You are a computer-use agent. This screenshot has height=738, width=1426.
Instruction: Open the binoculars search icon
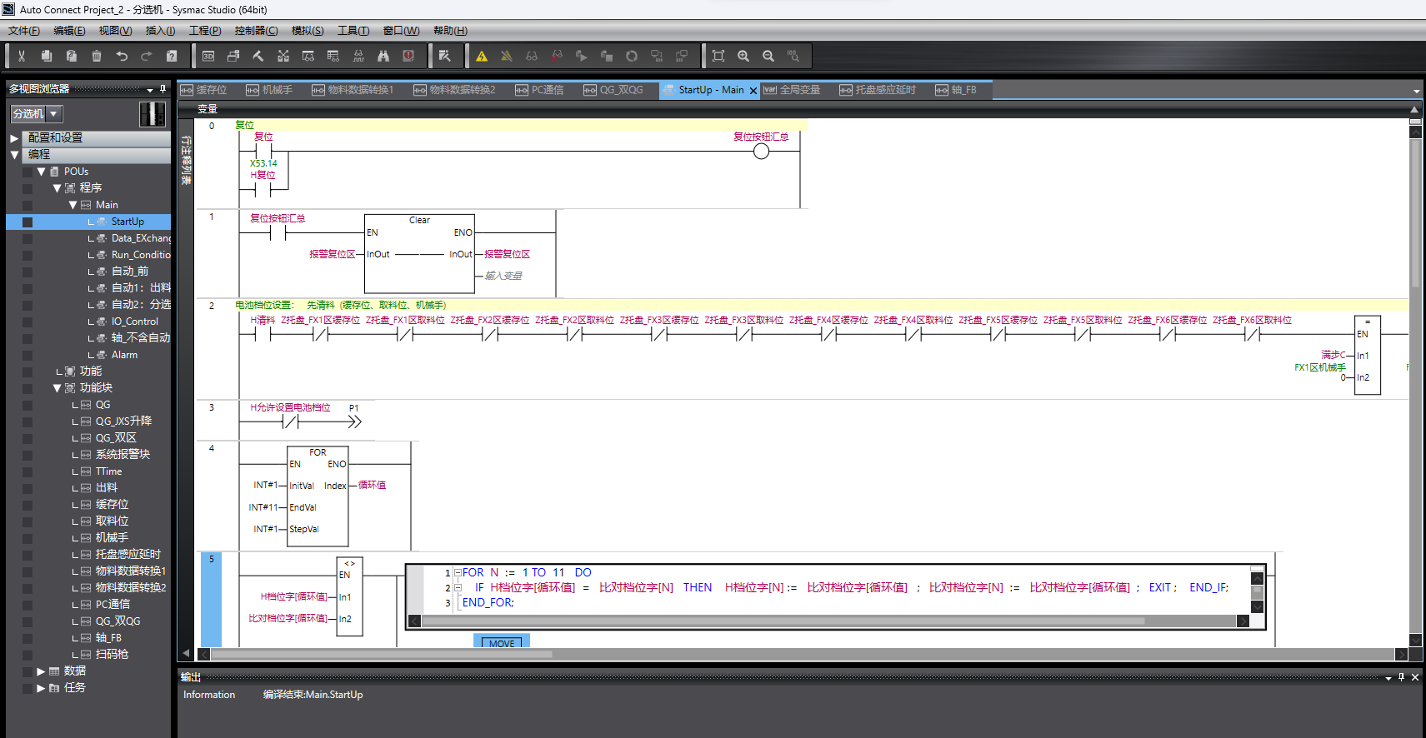pyautogui.click(x=383, y=56)
